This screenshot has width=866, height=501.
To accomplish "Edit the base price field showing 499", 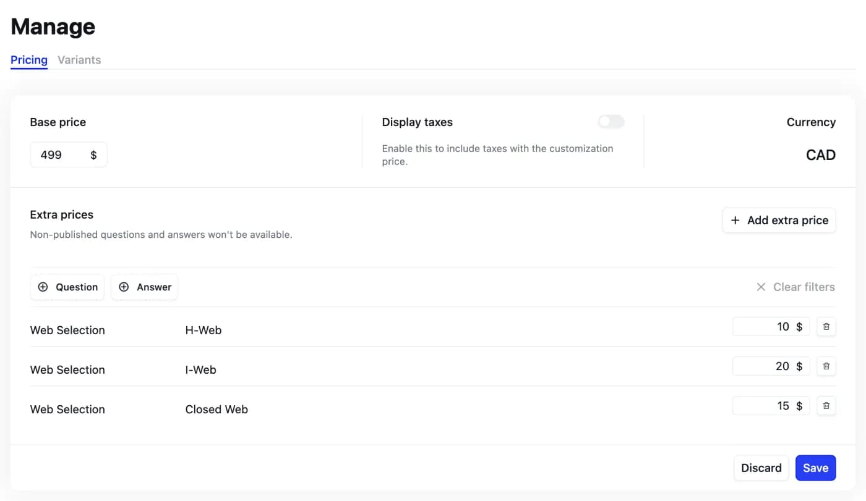I will coord(59,155).
